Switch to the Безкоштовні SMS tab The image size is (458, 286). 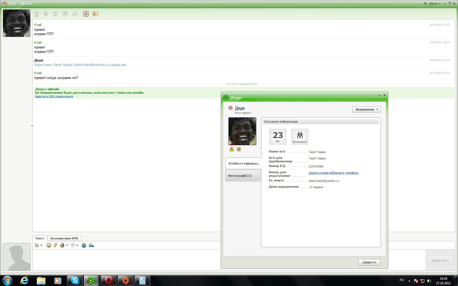pyautogui.click(x=64, y=238)
